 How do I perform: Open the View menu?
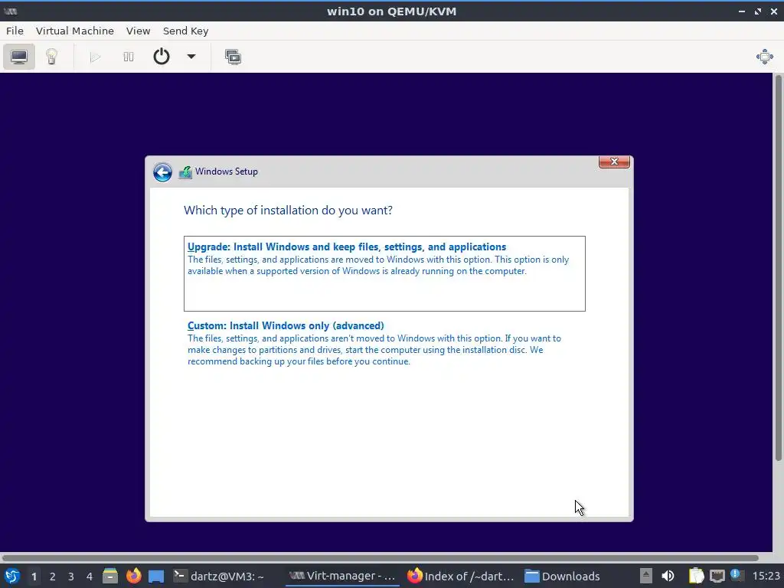coord(138,31)
